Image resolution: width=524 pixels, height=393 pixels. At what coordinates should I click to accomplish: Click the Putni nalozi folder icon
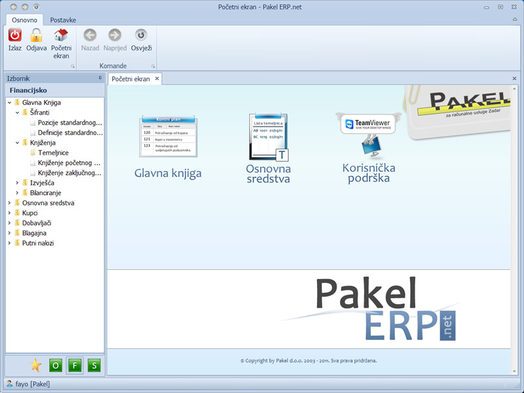point(18,242)
